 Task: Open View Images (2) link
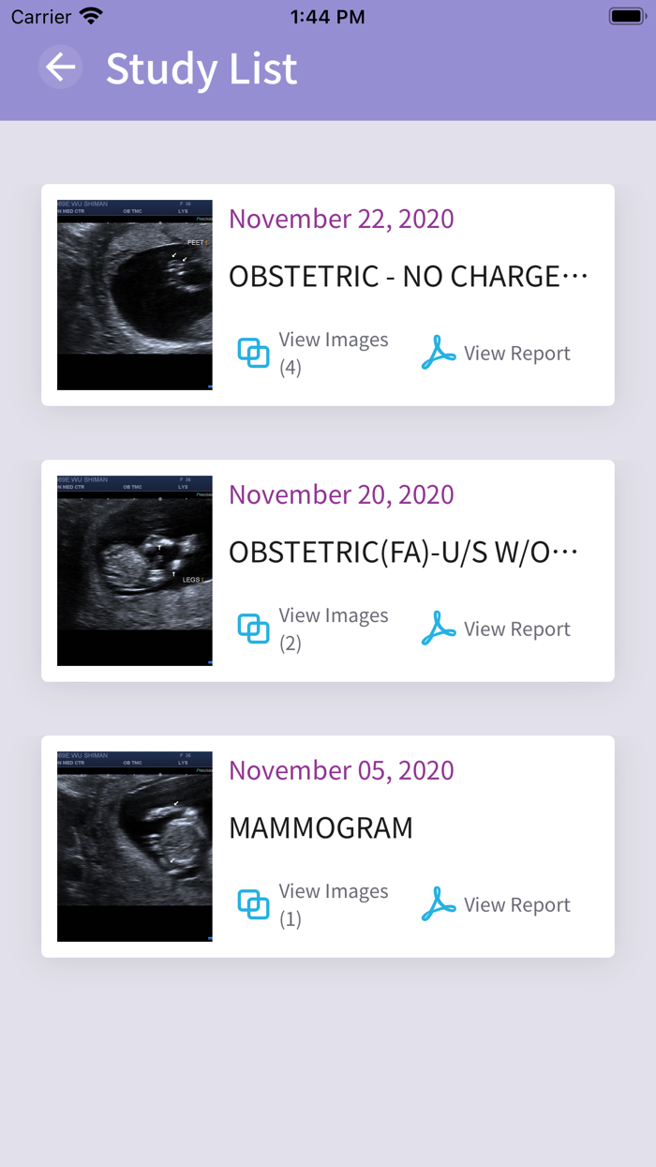pyautogui.click(x=333, y=629)
